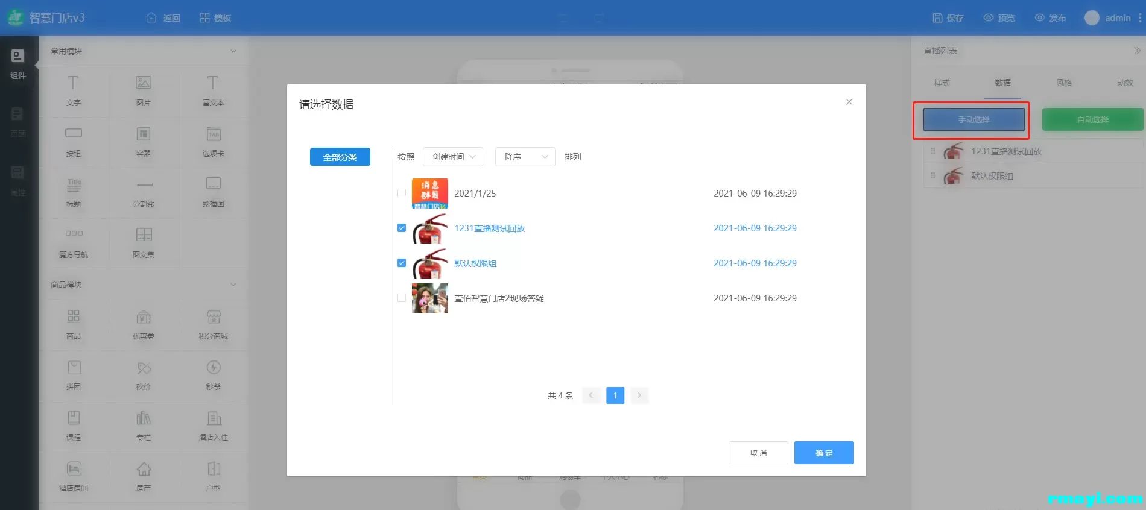Image resolution: width=1146 pixels, height=510 pixels.
Task: Select the 图片 image component icon
Action: tap(144, 83)
